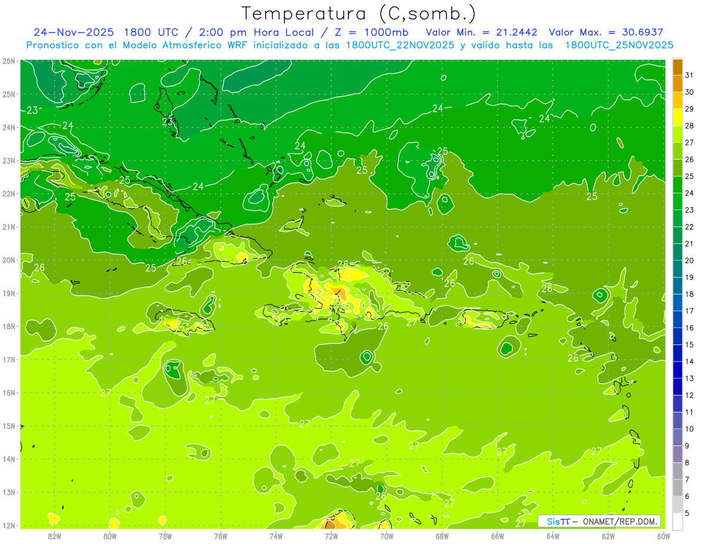Click the 22N latitude axis label
The width and height of the screenshot is (705, 544).
click(9, 194)
